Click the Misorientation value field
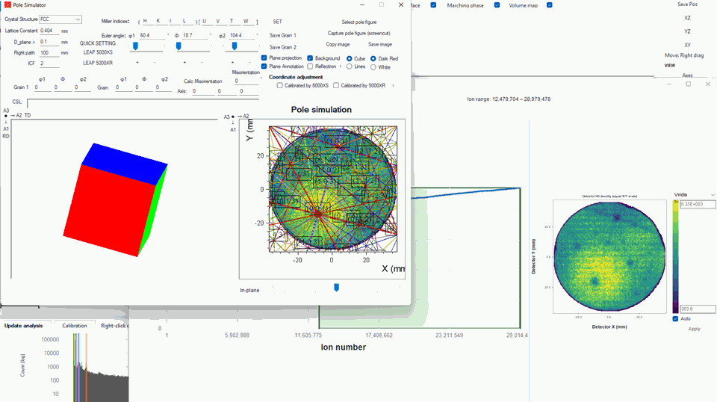The height and width of the screenshot is (402, 717). [246, 81]
